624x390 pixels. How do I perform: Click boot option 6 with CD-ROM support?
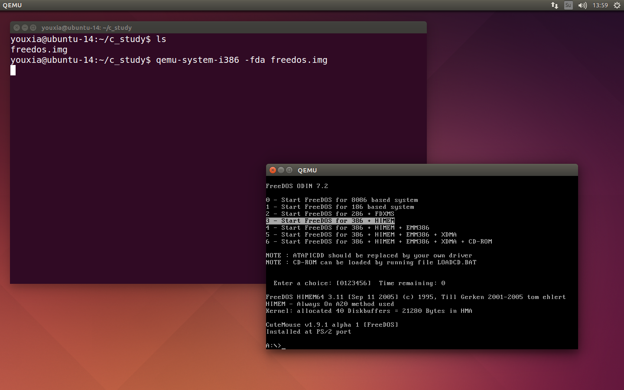pos(379,241)
